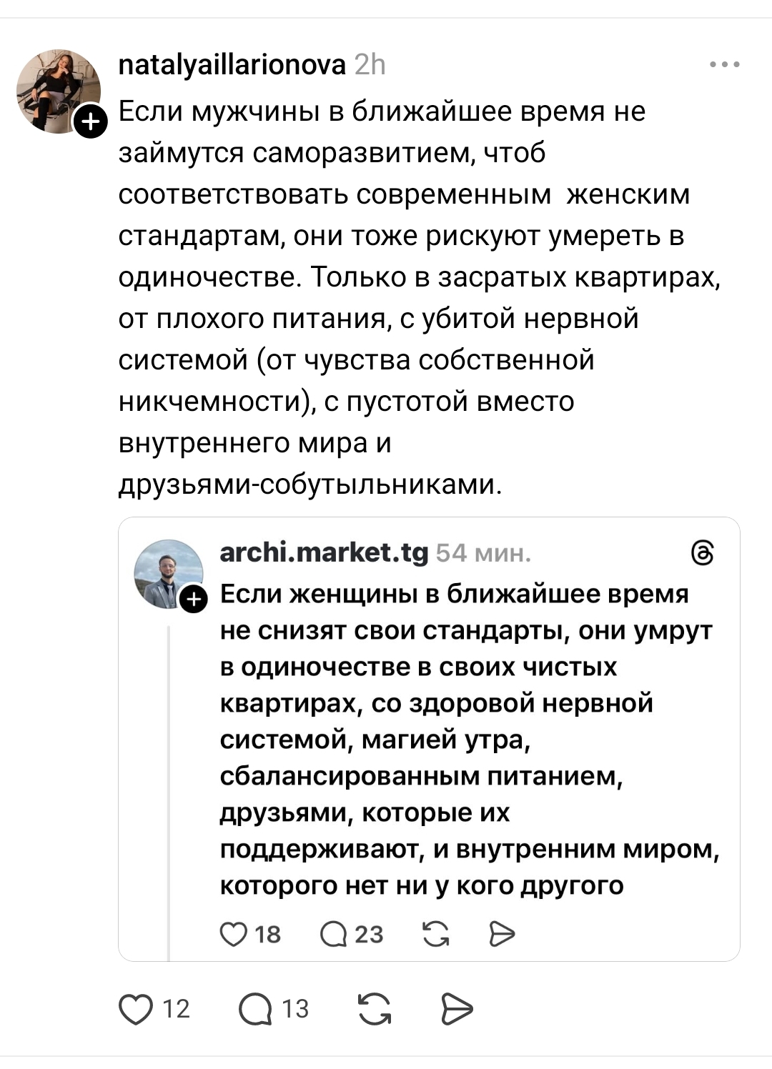View archi.market.tg's profile picture
The image size is (772, 1069).
click(167, 573)
